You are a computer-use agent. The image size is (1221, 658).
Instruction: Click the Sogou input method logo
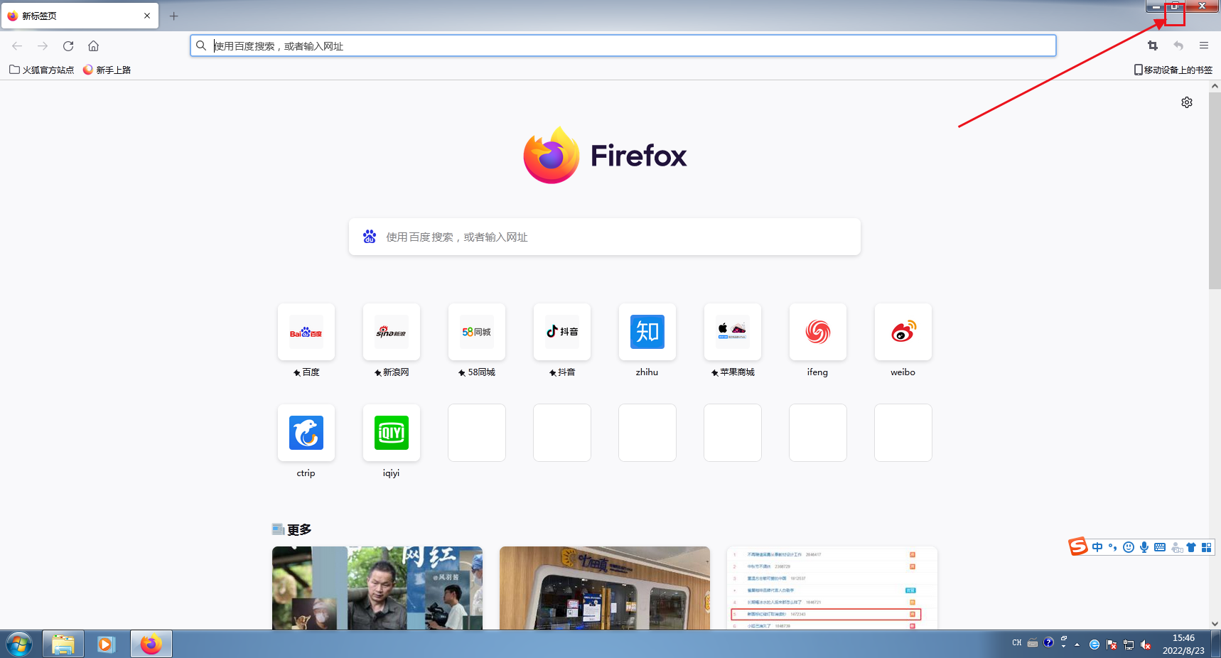point(1078,546)
